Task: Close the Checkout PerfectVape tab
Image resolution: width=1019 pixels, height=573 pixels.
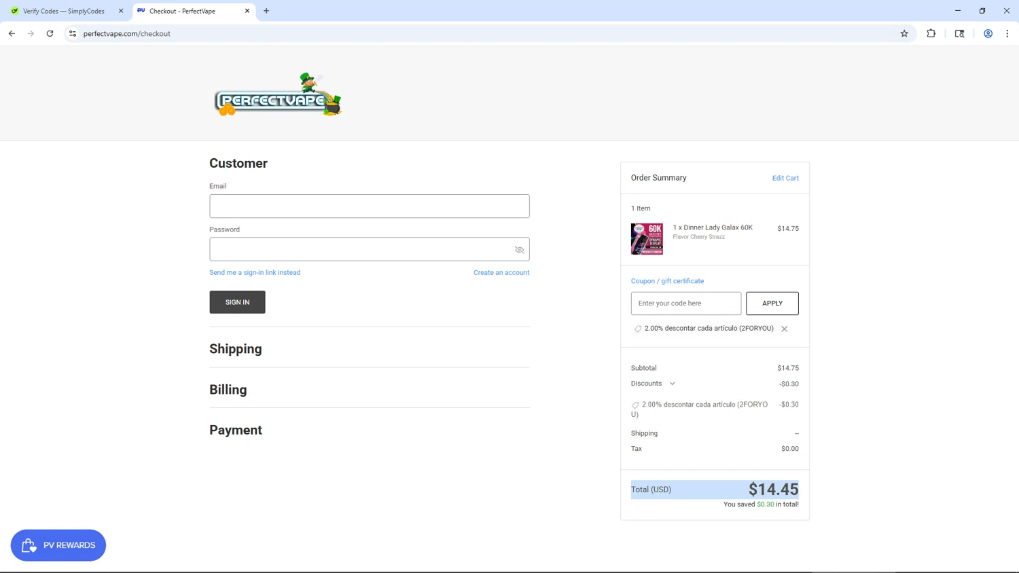Action: point(247,11)
